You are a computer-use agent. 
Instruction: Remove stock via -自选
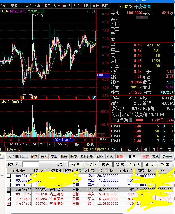click(95, 6)
